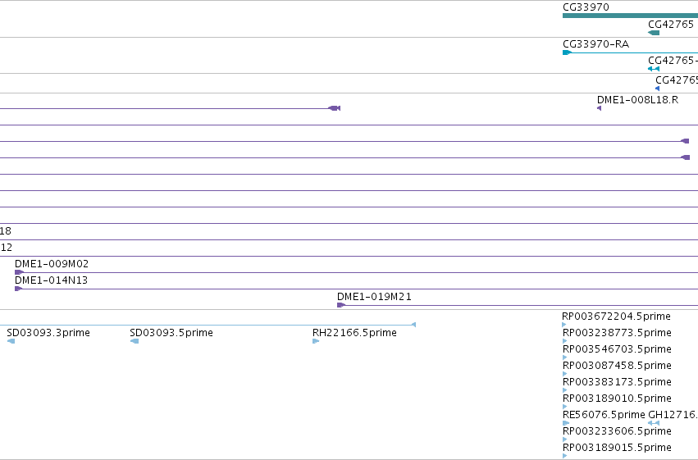Select the CG42765 teal gene glyph

pos(654,33)
